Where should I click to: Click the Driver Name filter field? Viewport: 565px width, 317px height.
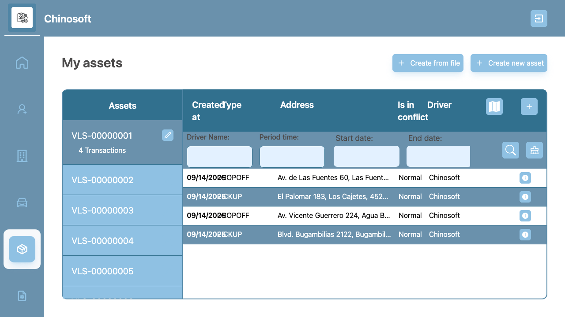tap(219, 156)
